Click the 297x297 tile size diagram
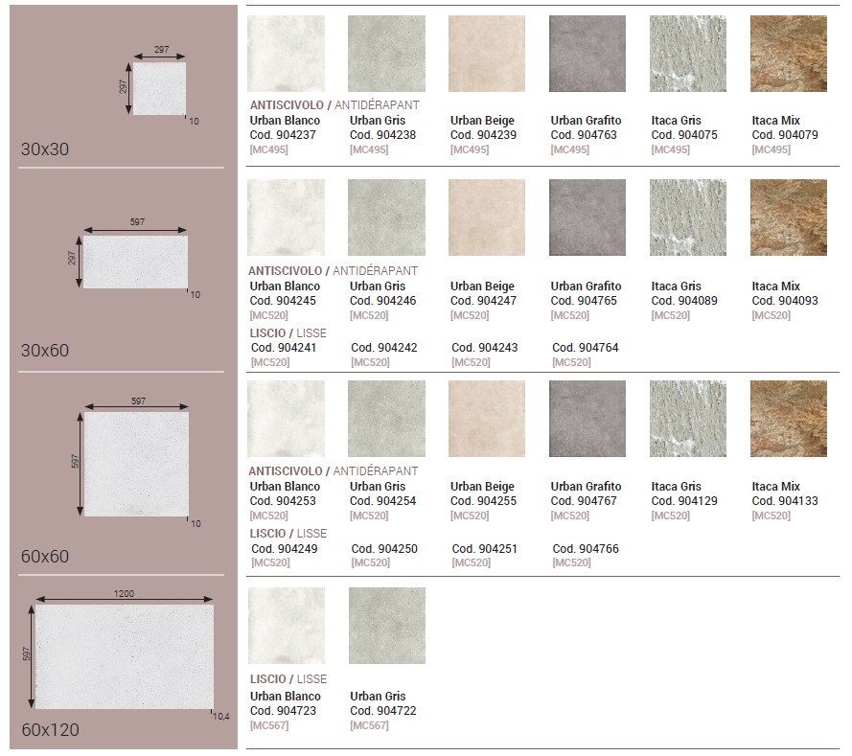Screen dimensions: 852x756 (159, 88)
